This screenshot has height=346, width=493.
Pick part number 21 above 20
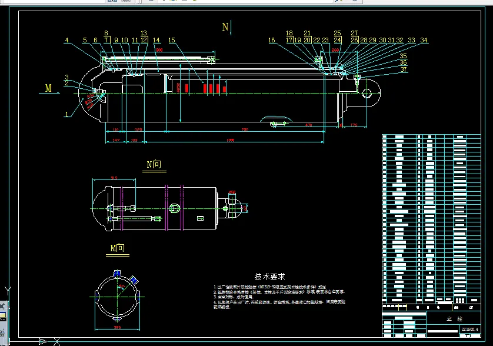click(307, 33)
